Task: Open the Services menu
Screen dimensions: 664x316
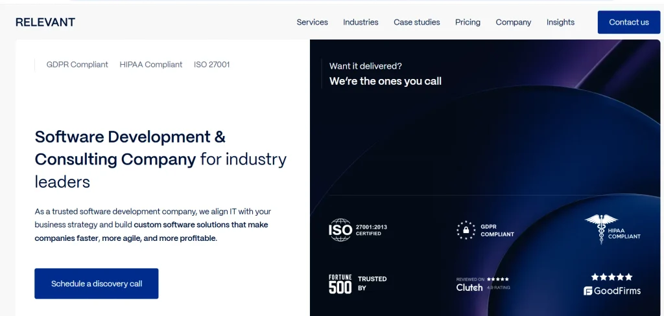Action: click(312, 23)
